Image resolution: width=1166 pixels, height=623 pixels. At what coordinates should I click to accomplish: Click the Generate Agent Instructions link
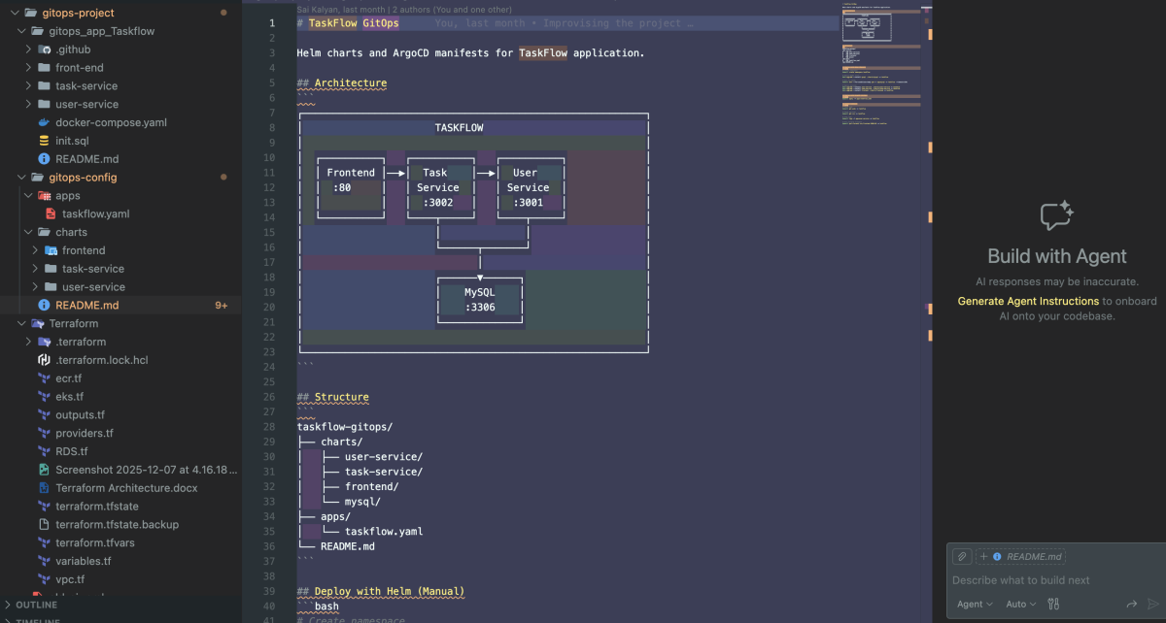pos(1028,301)
